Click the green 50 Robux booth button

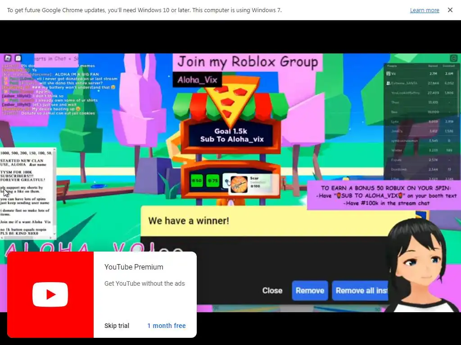[197, 181]
